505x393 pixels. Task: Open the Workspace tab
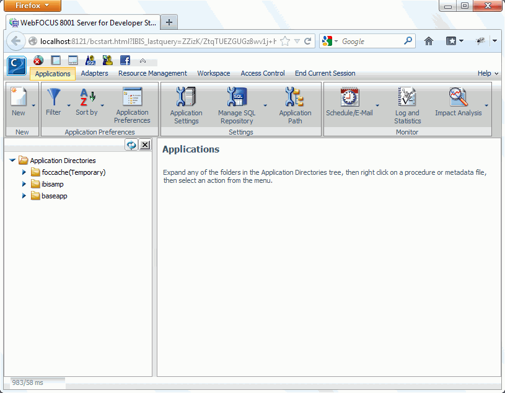point(214,73)
